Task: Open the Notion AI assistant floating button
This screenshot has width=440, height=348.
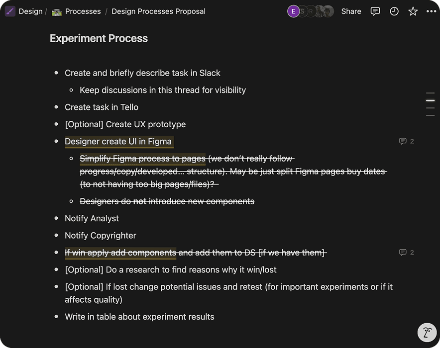Action: coord(427,333)
